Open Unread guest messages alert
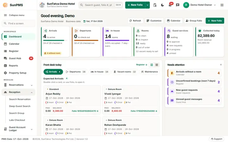The height and width of the screenshot is (142, 228). click(x=194, y=101)
